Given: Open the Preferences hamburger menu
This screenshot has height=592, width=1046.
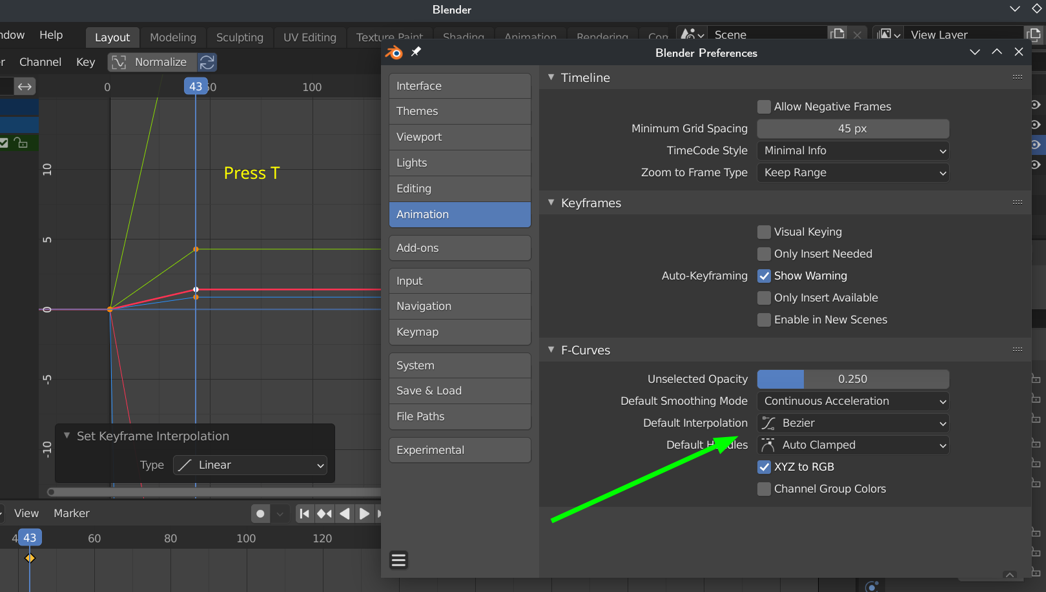Looking at the screenshot, I should (399, 560).
